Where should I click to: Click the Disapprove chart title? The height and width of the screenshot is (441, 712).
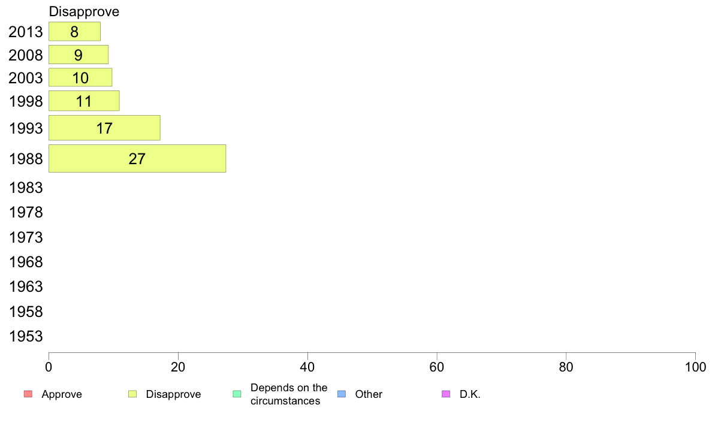tap(84, 12)
